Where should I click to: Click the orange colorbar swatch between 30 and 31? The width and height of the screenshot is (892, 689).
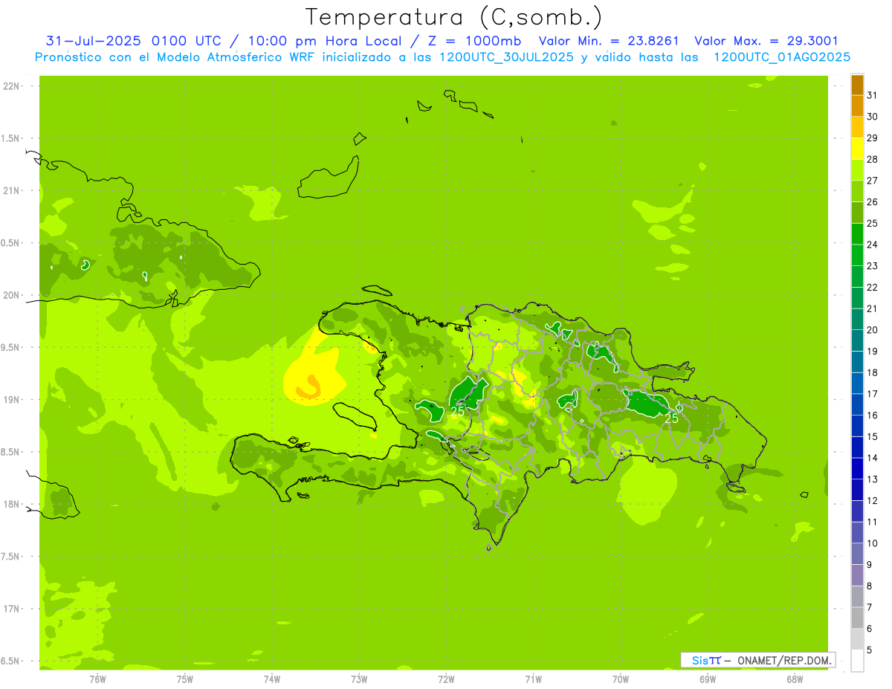coord(857,106)
